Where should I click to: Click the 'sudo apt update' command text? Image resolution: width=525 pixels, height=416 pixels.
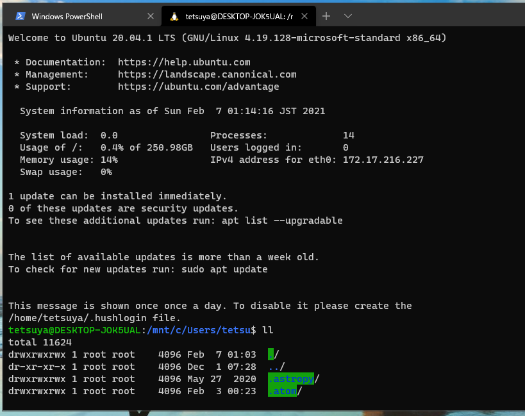coord(224,269)
